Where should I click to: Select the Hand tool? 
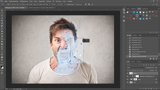click(x=2, y=57)
